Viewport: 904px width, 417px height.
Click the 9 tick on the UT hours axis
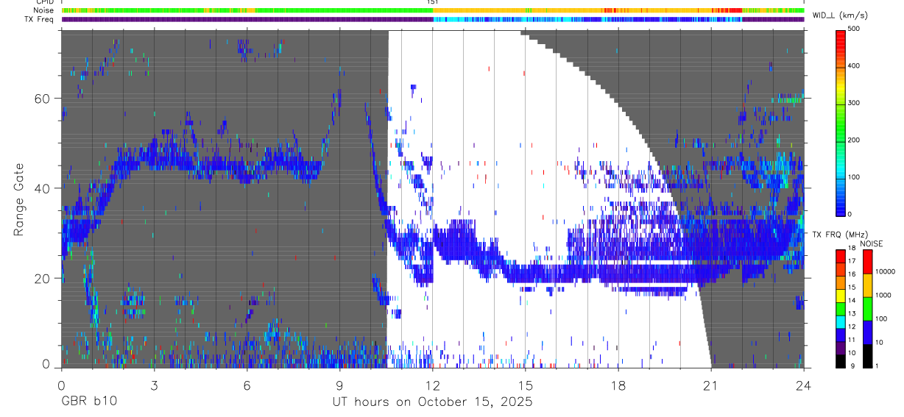pos(339,384)
